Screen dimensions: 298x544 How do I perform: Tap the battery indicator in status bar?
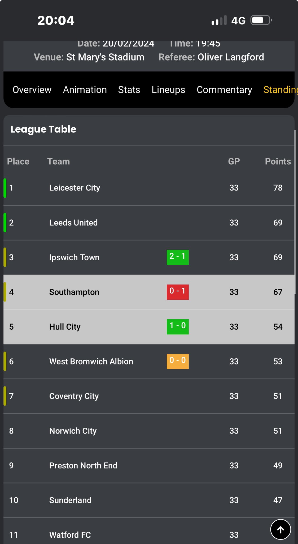coord(261,20)
